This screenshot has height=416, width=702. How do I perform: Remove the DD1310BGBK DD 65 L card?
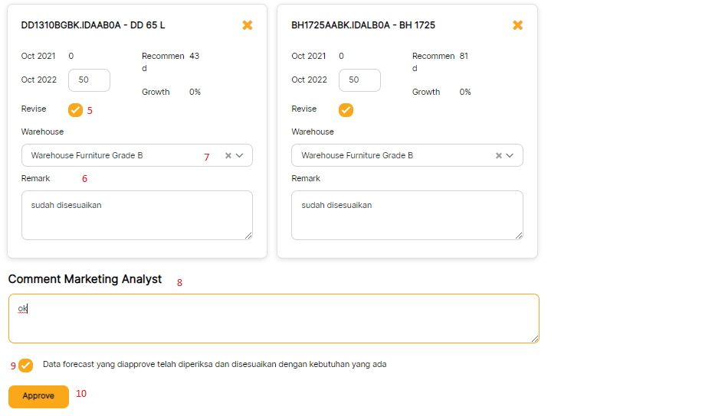coord(247,25)
